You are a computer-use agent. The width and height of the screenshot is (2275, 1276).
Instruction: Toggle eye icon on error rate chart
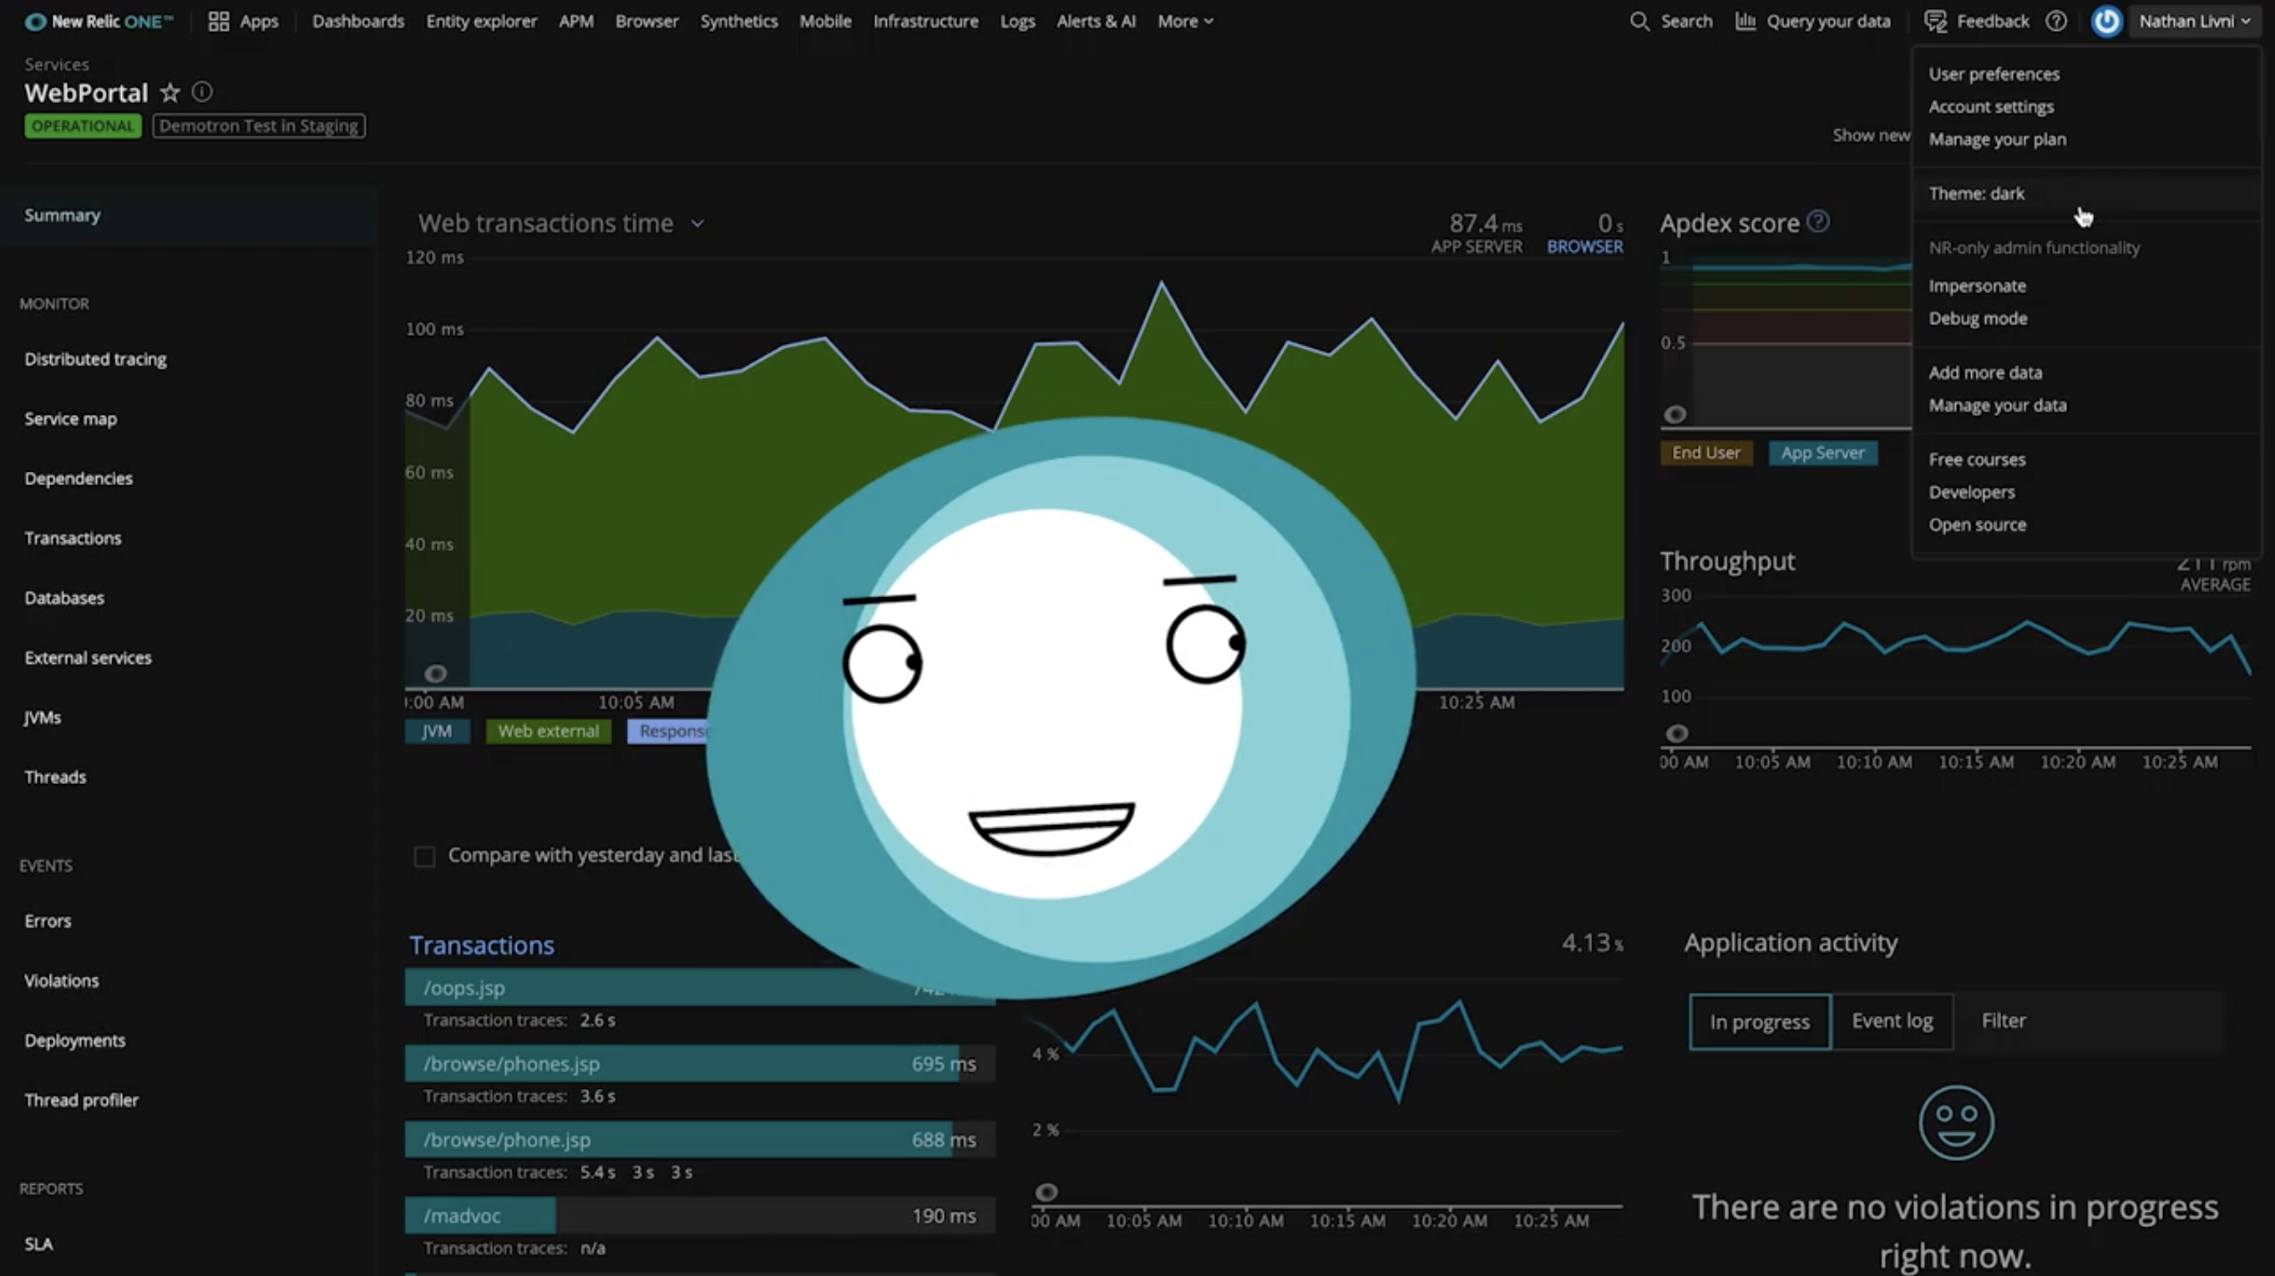1046,1192
